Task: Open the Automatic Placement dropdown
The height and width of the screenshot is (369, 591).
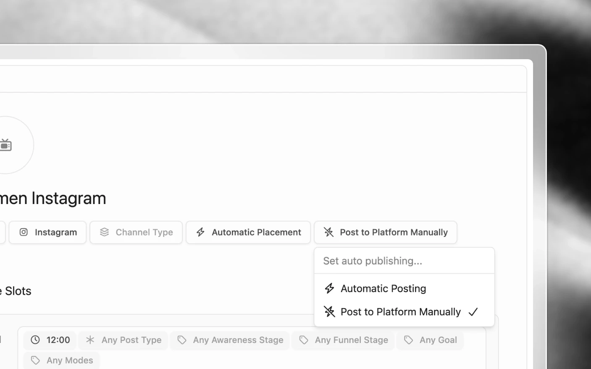Action: coord(248,232)
